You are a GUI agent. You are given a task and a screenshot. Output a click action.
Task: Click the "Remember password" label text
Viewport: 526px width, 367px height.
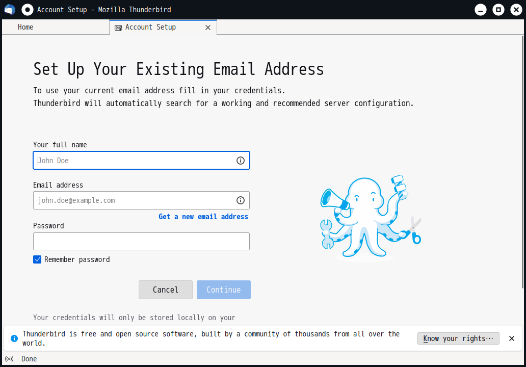point(77,259)
